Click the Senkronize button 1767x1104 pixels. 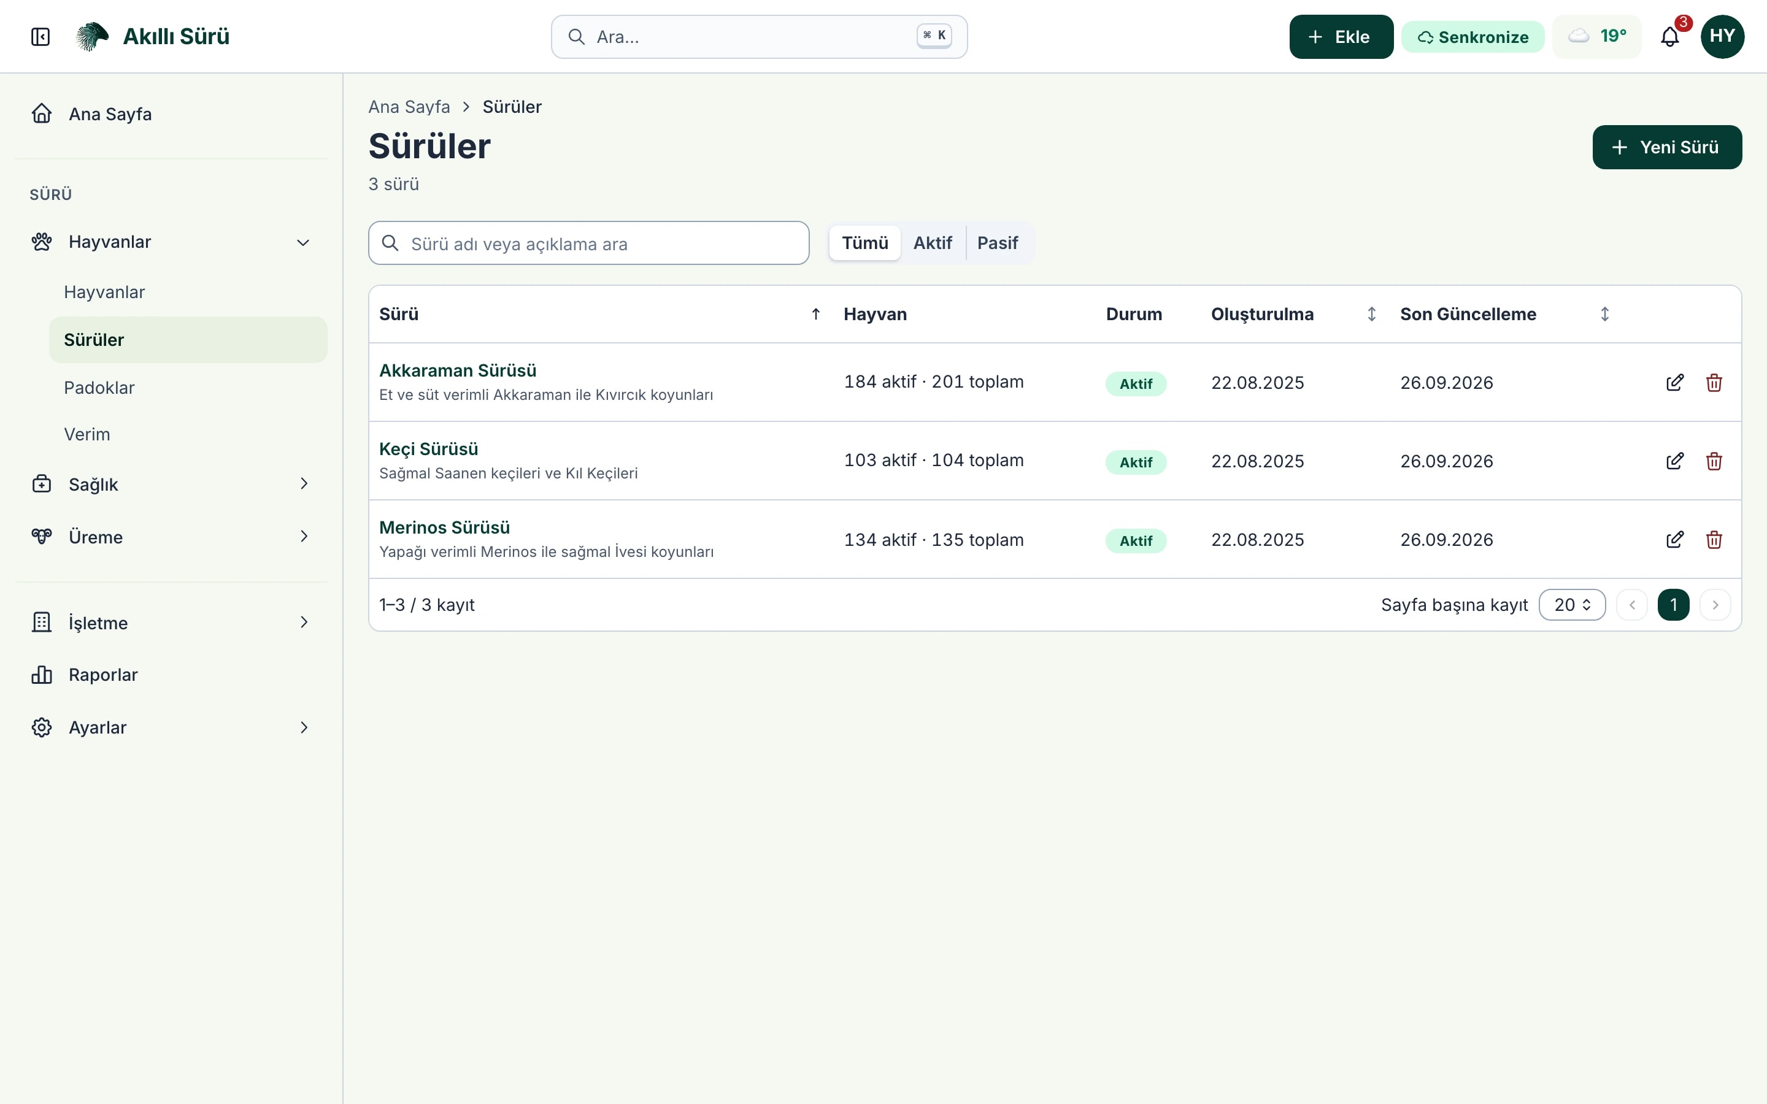pos(1472,37)
